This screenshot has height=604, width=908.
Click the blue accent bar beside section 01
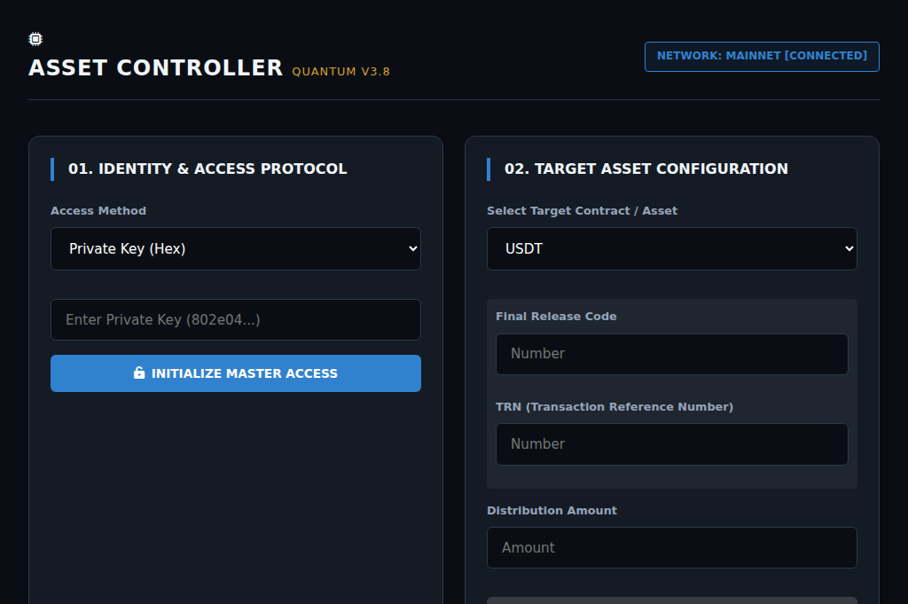(x=53, y=169)
